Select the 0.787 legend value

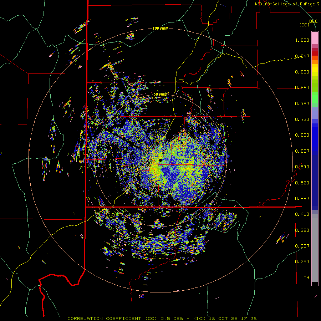tap(302, 103)
